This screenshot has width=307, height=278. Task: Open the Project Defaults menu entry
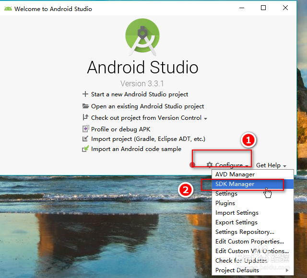pyautogui.click(x=253, y=270)
